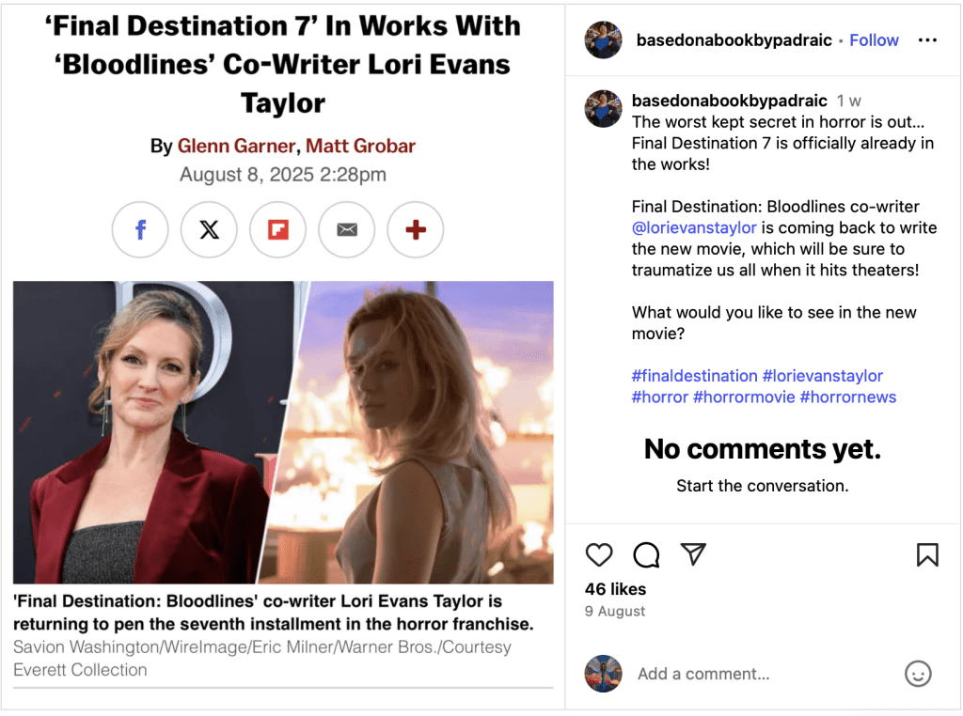Open author Glenn Garner's page

coord(236,146)
